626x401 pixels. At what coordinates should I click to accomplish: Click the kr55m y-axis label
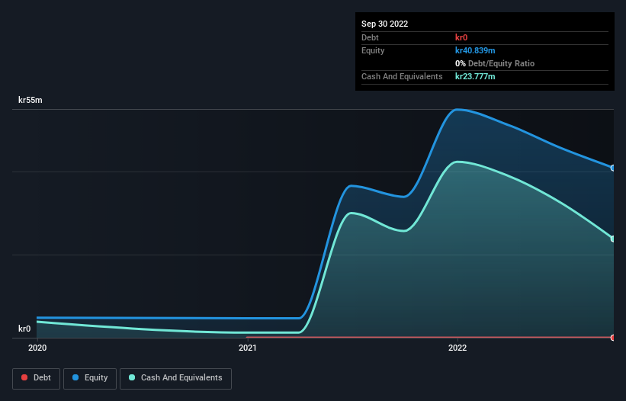30,100
